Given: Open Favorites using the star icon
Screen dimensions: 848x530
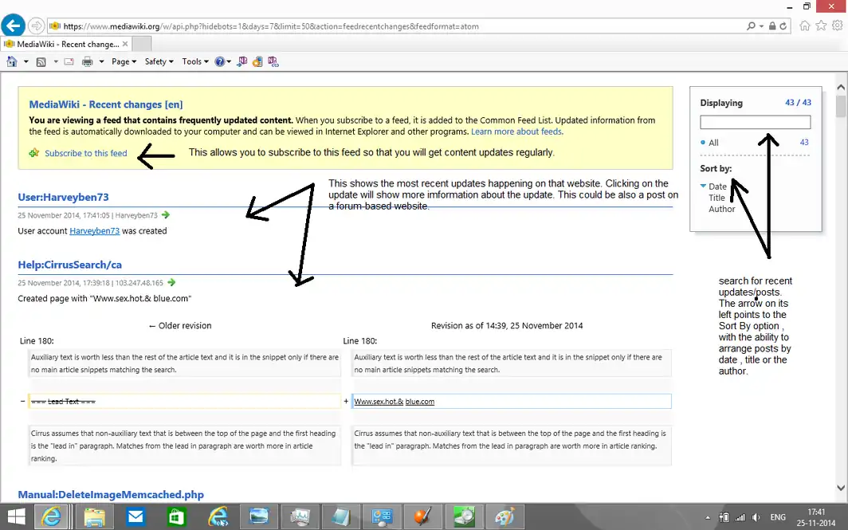Looking at the screenshot, I should click(x=821, y=26).
